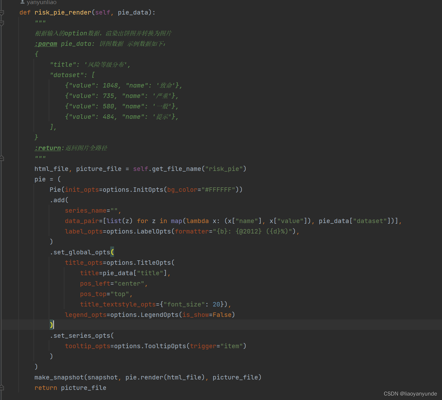Click the highlighted opening parenthesis after set_global_opts
The width and height of the screenshot is (442, 400).
click(112, 252)
